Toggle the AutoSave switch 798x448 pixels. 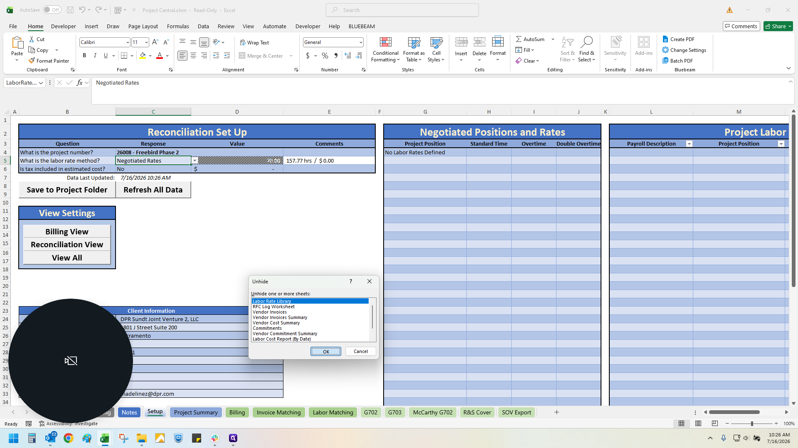[52, 10]
